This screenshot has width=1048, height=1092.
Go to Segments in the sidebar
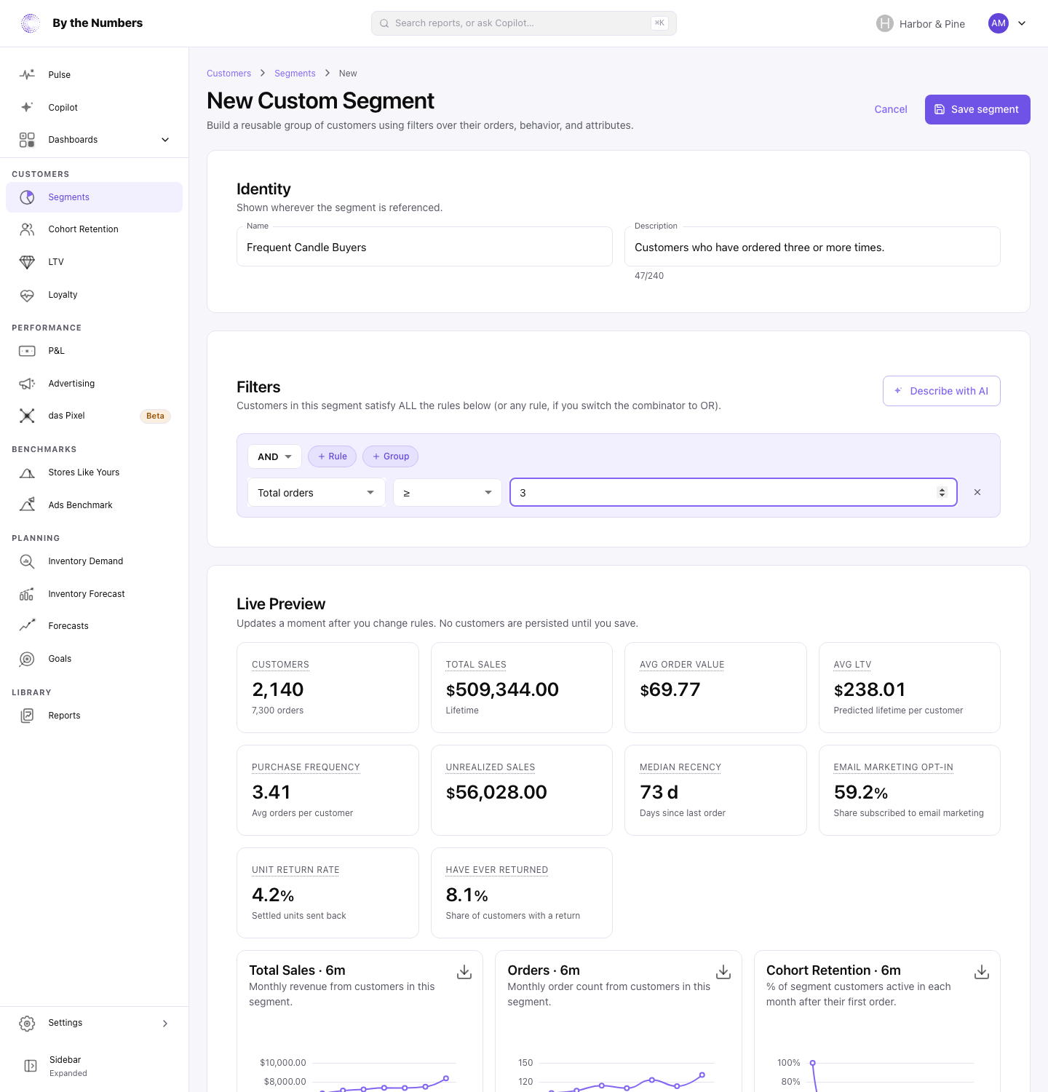click(94, 197)
